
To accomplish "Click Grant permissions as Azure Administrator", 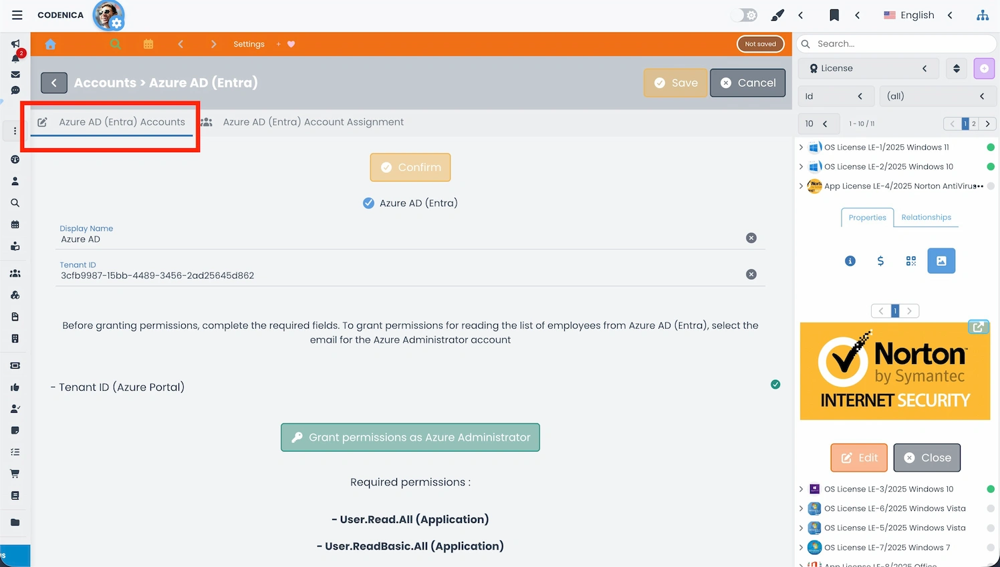I will pos(410,437).
